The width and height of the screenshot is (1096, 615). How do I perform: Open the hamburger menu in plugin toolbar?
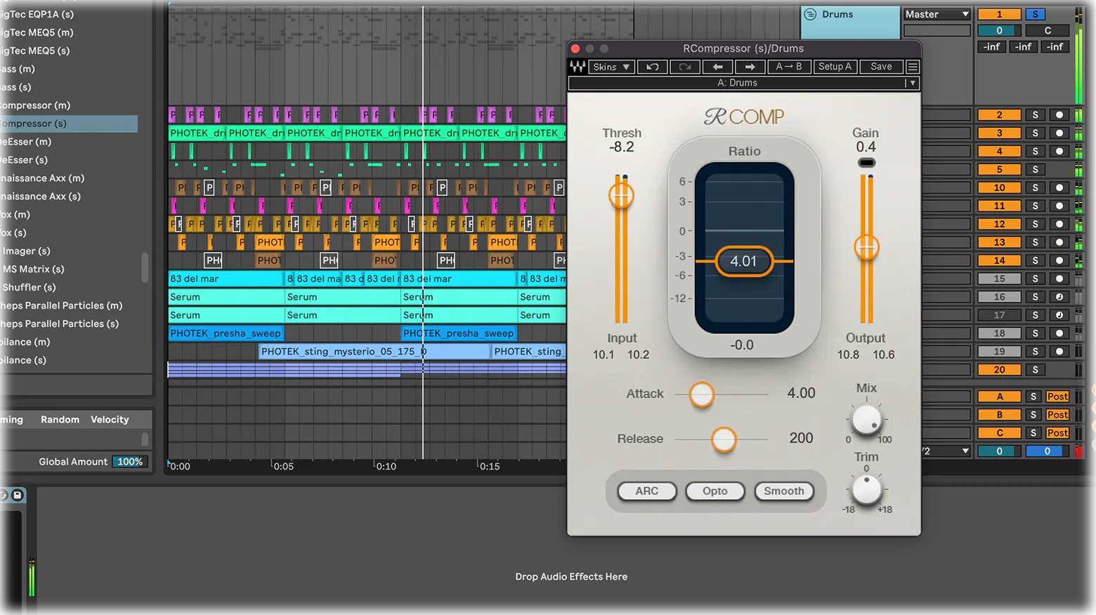[913, 67]
